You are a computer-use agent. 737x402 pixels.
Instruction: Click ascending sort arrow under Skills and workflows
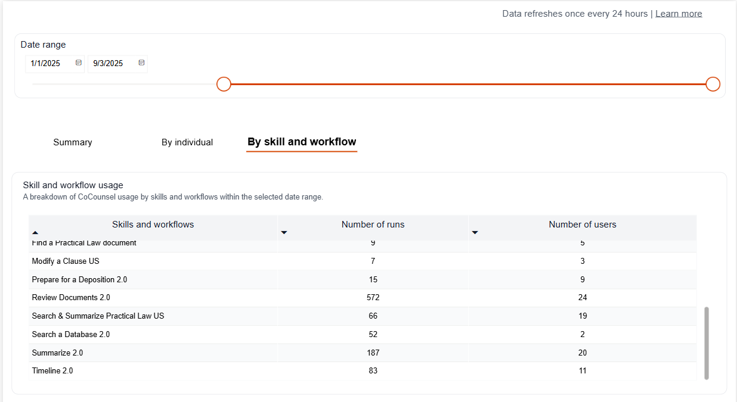(35, 232)
